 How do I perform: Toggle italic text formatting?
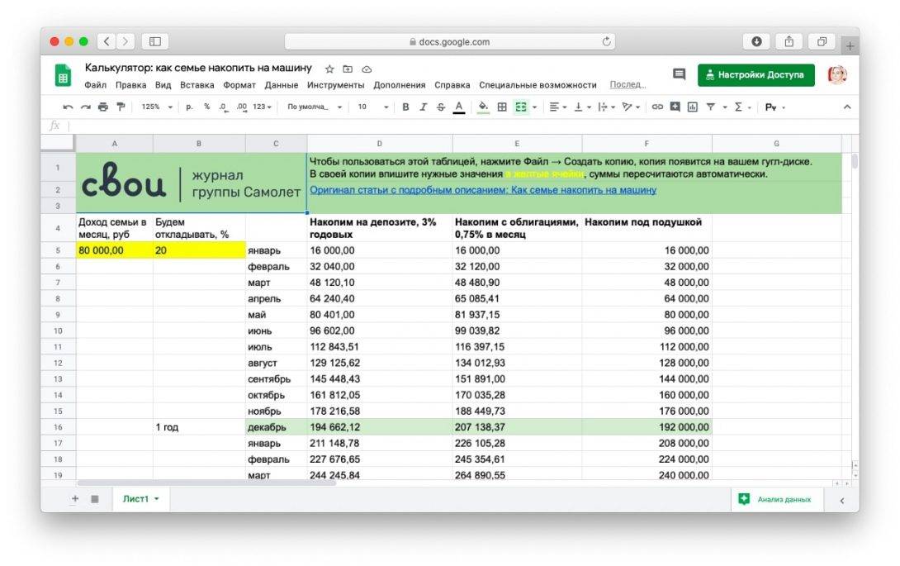click(x=423, y=107)
